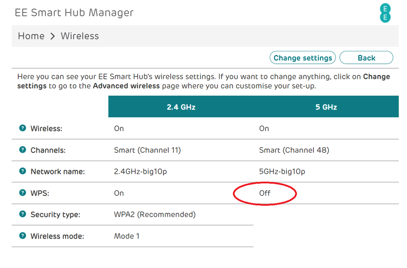Click the 'Wireless:' row label
Image resolution: width=407 pixels, height=268 pixels.
(x=46, y=129)
